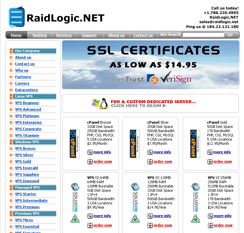244x233 pixels.
Task: Click SolusVM logo in VPS VZ-128MB card
Action: pyautogui.click(x=135, y=197)
